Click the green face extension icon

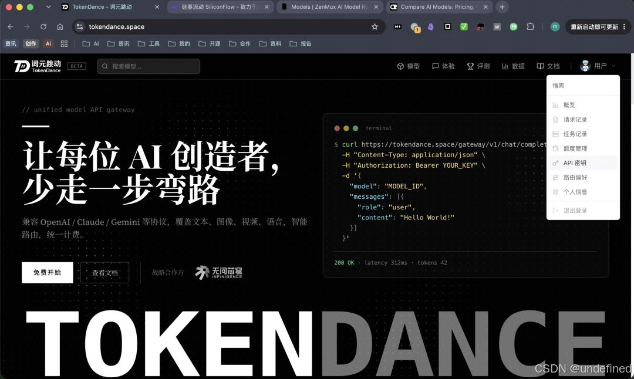click(514, 26)
